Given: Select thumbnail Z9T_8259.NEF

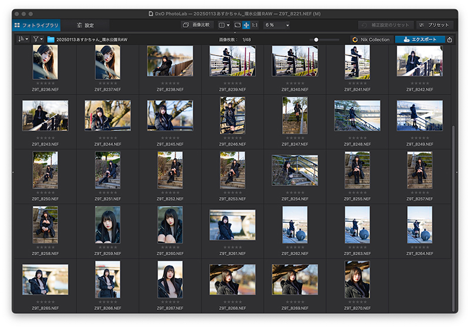Looking at the screenshot, I should coord(108,225).
